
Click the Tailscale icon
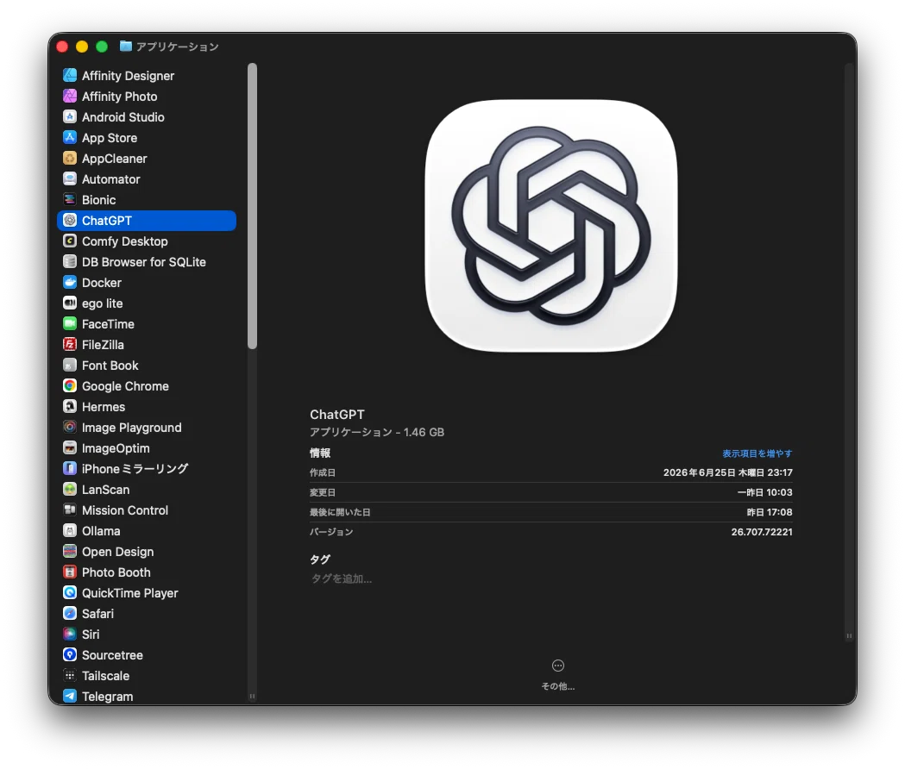click(x=70, y=676)
